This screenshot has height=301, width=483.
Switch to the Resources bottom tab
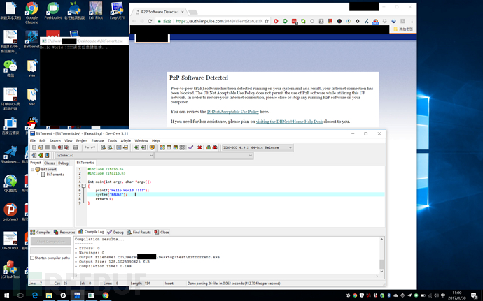click(64, 232)
